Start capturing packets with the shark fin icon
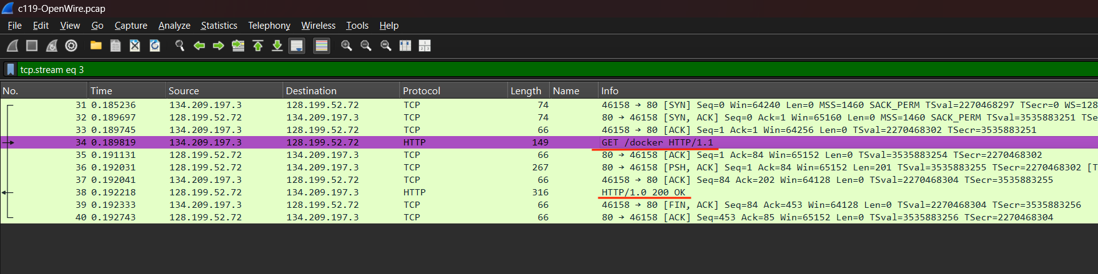Screen dimensions: 1098x274 [x=12, y=46]
